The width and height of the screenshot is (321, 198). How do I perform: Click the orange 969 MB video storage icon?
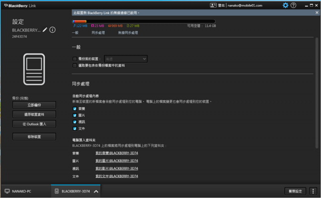pyautogui.click(x=109, y=25)
